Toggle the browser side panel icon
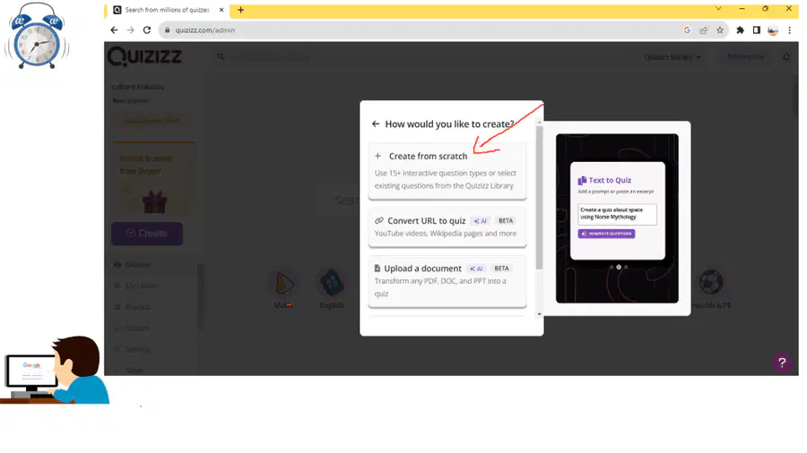The image size is (807, 453). (757, 30)
